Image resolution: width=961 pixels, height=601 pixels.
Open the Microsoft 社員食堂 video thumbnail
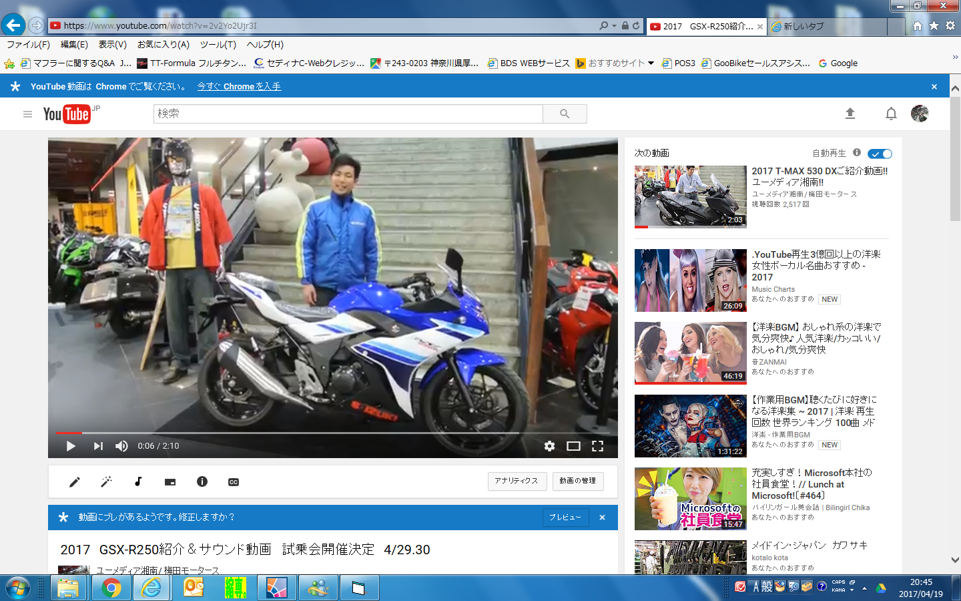[690, 499]
